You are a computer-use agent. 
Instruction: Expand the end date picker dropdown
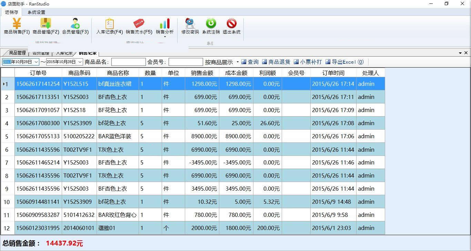[x=80, y=62]
